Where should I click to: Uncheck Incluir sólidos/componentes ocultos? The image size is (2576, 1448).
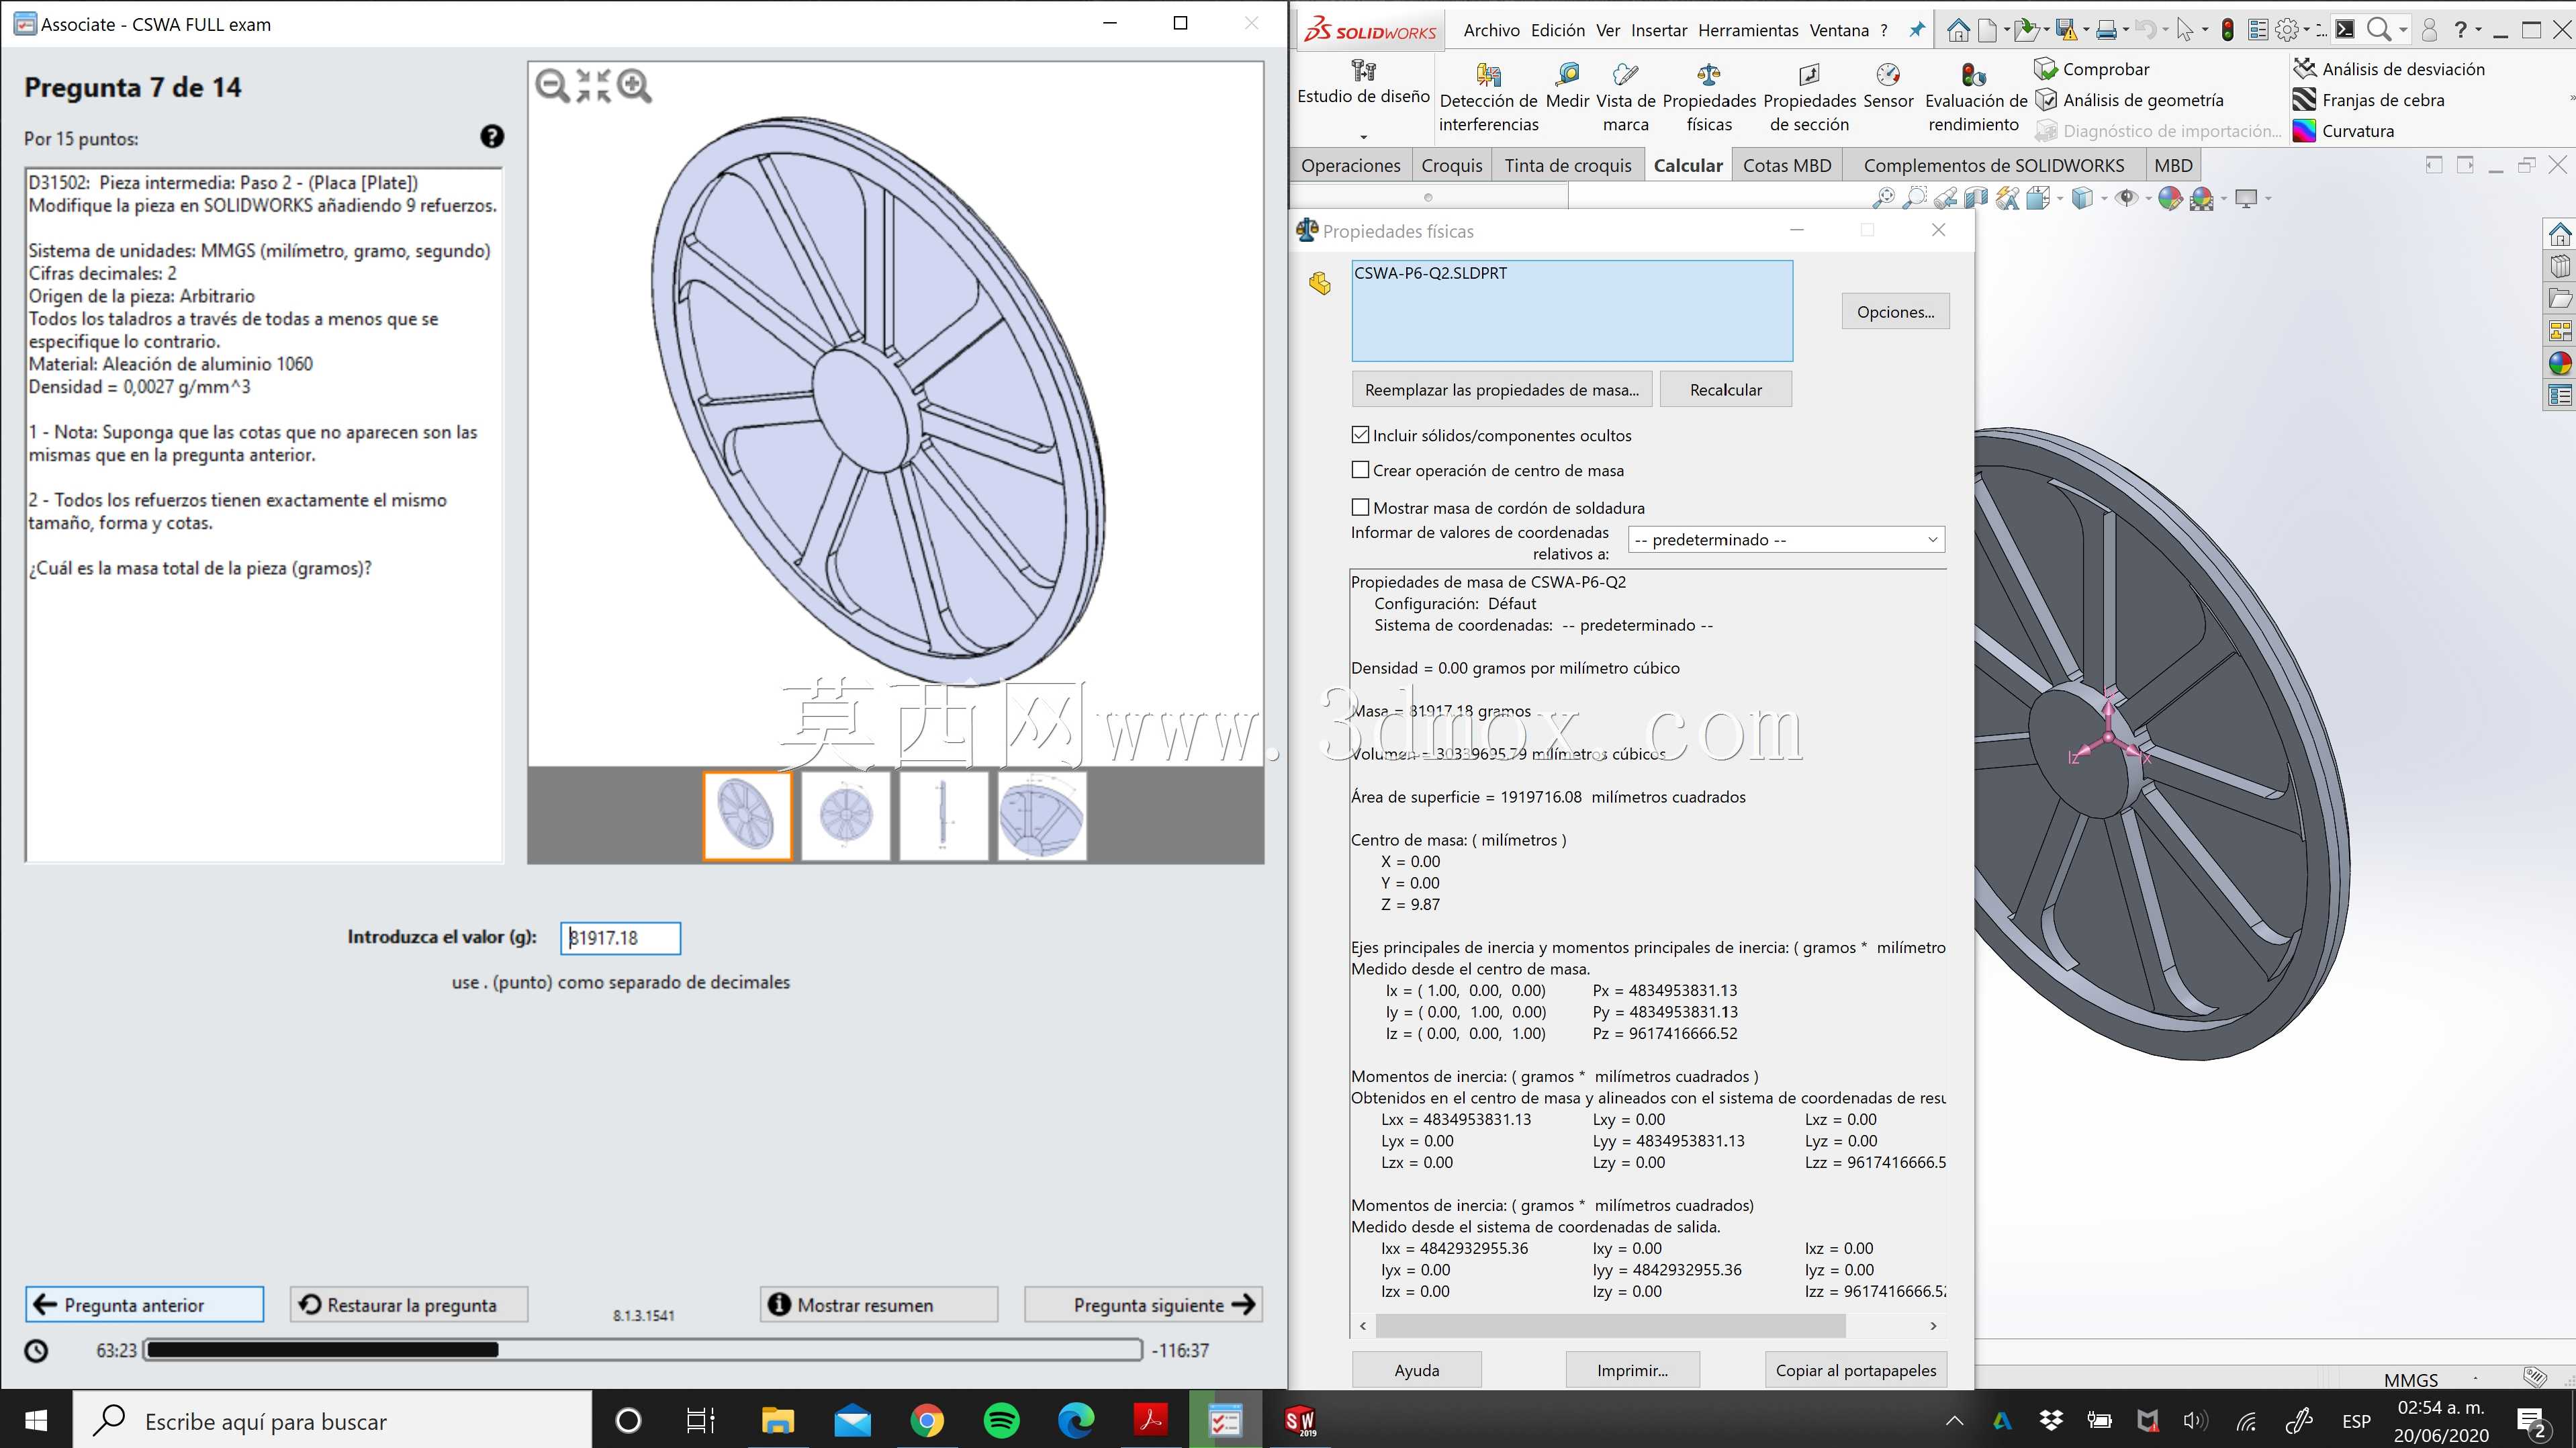[1360, 435]
